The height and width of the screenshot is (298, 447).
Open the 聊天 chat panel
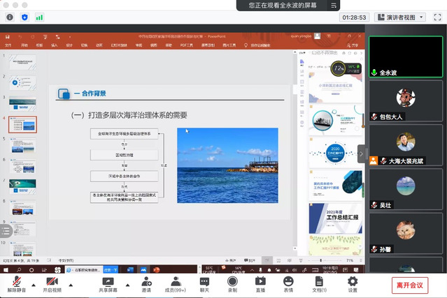pyautogui.click(x=204, y=283)
